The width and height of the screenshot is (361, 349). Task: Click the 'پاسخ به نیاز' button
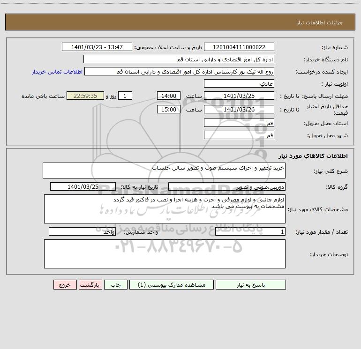pyautogui.click(x=251, y=285)
